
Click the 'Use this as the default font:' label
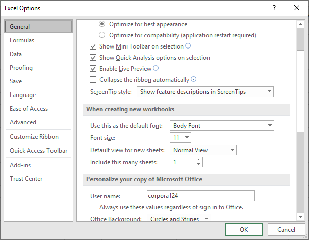(x=126, y=126)
